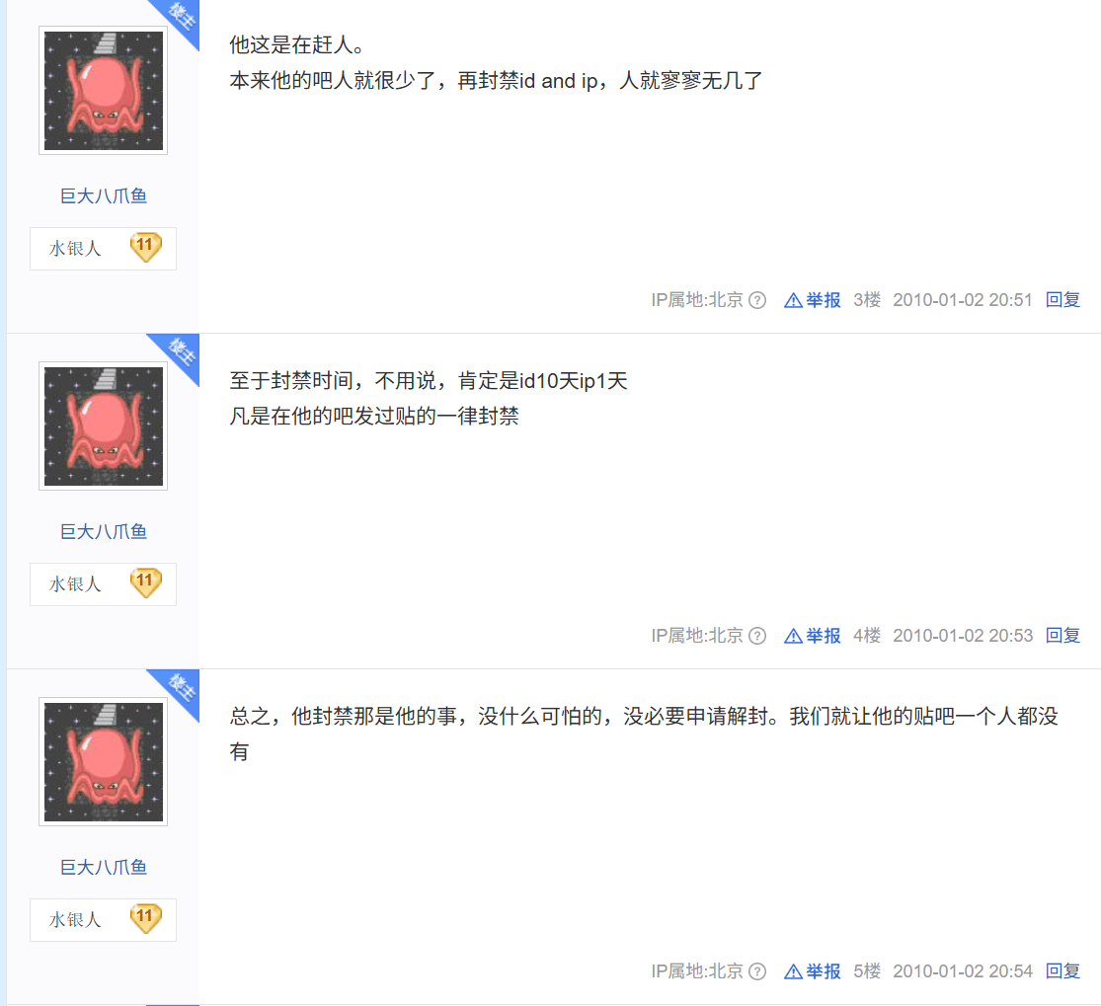Viewport: 1101px width, 1006px height.
Task: Open the 巨大八爪鱼 username in the 4楼 post
Action: [x=104, y=531]
